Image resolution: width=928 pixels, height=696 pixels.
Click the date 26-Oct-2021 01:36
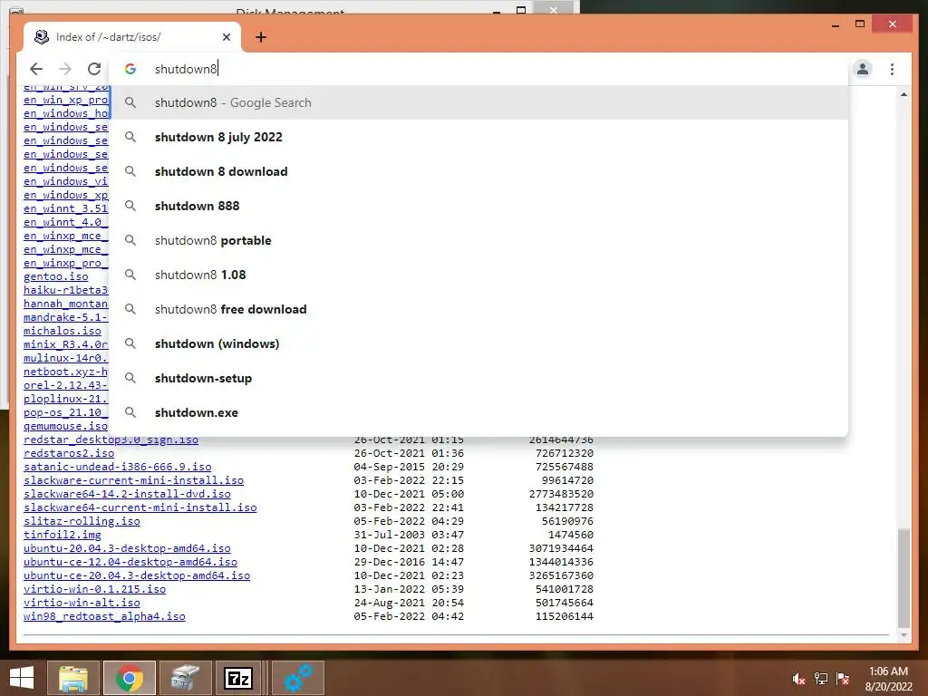point(409,453)
